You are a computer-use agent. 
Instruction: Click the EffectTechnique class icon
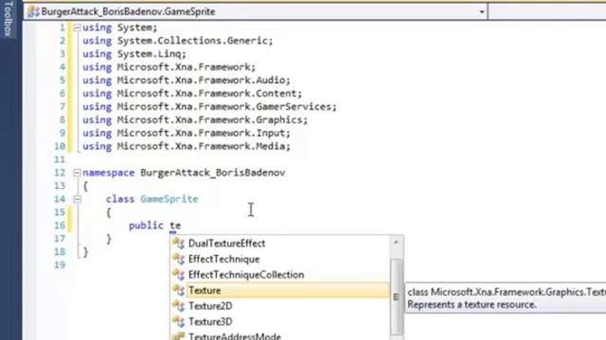pyautogui.click(x=179, y=259)
